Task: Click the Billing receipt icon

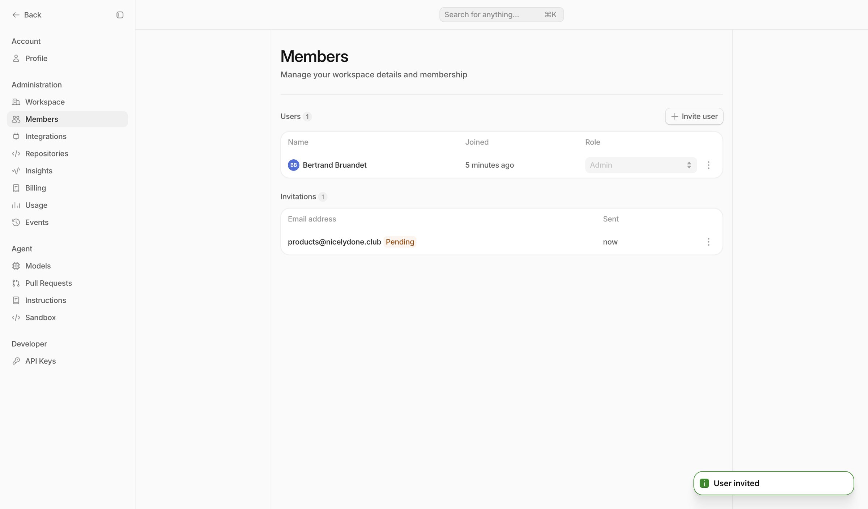Action: [16, 188]
